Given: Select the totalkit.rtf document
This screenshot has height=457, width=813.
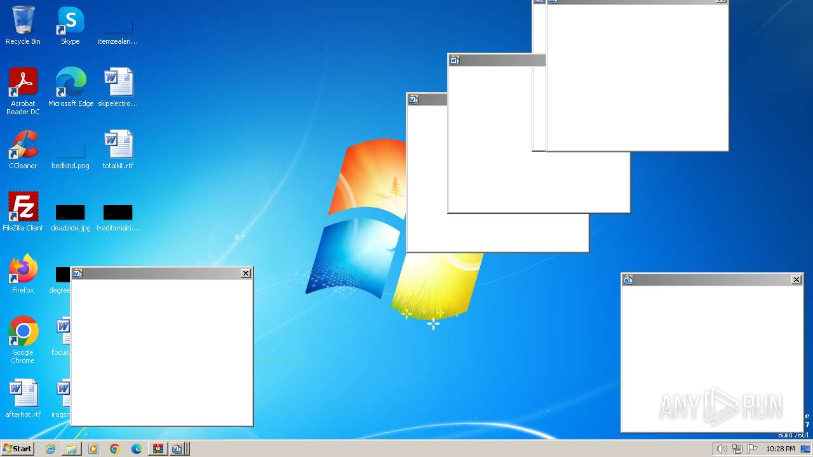Looking at the screenshot, I should click(x=118, y=150).
